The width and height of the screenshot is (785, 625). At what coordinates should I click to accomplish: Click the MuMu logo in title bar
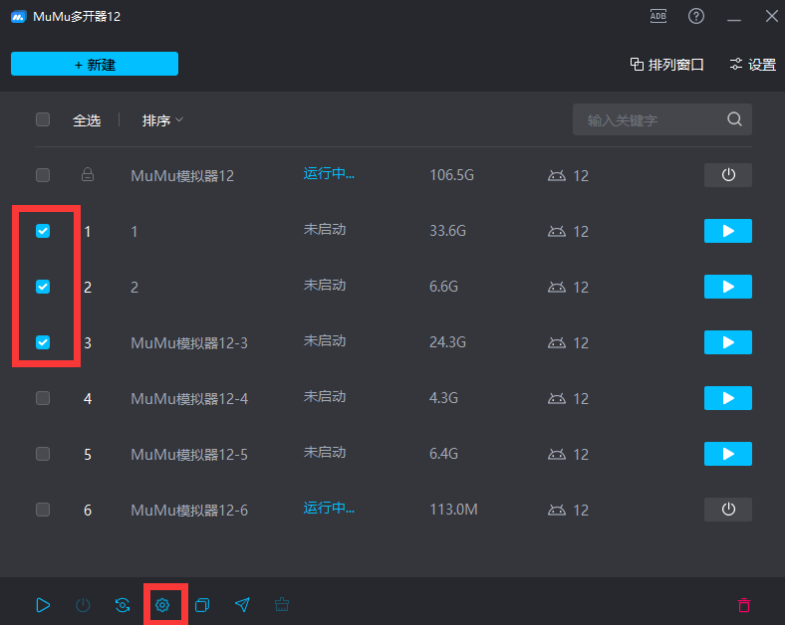pyautogui.click(x=19, y=17)
